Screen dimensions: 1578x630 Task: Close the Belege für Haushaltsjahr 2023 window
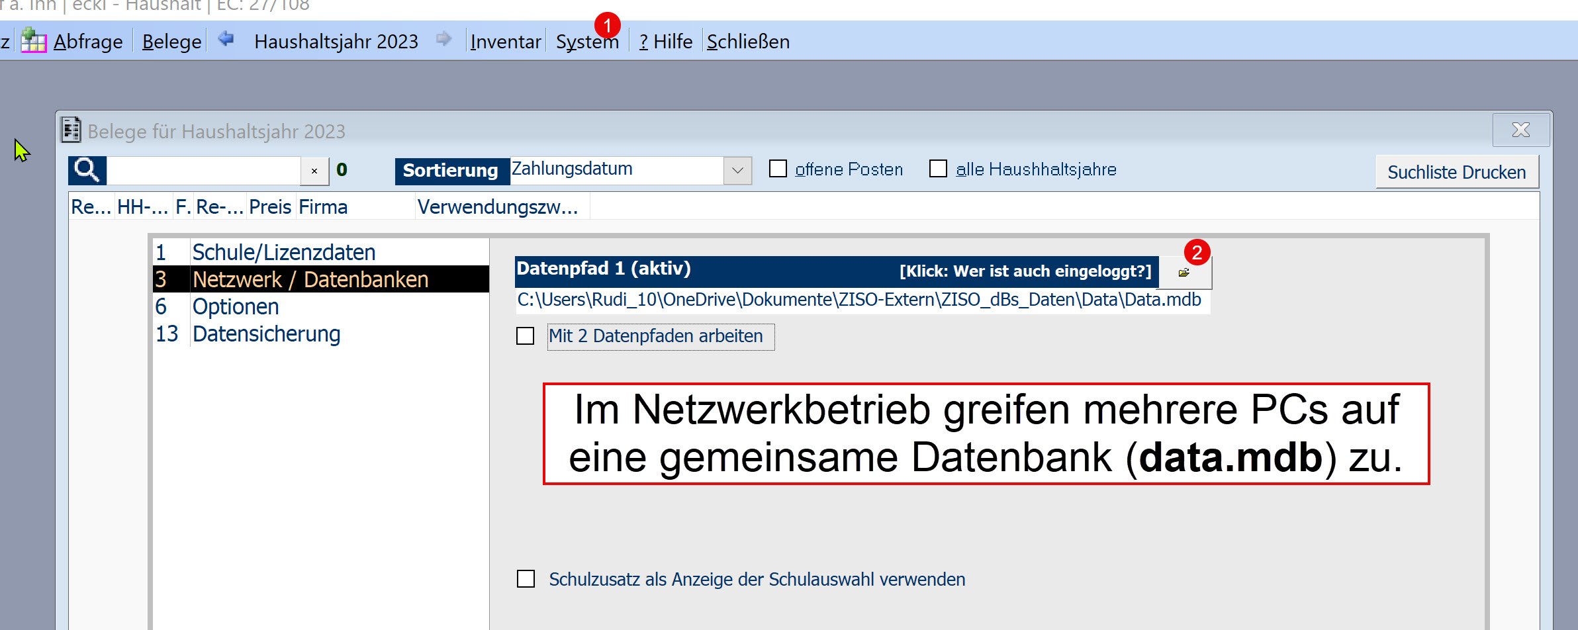tap(1520, 130)
